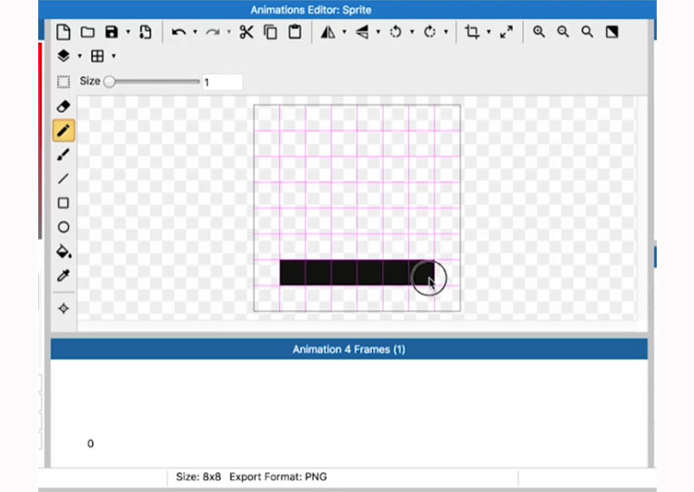Select the Line tool
694x492 pixels.
point(64,179)
